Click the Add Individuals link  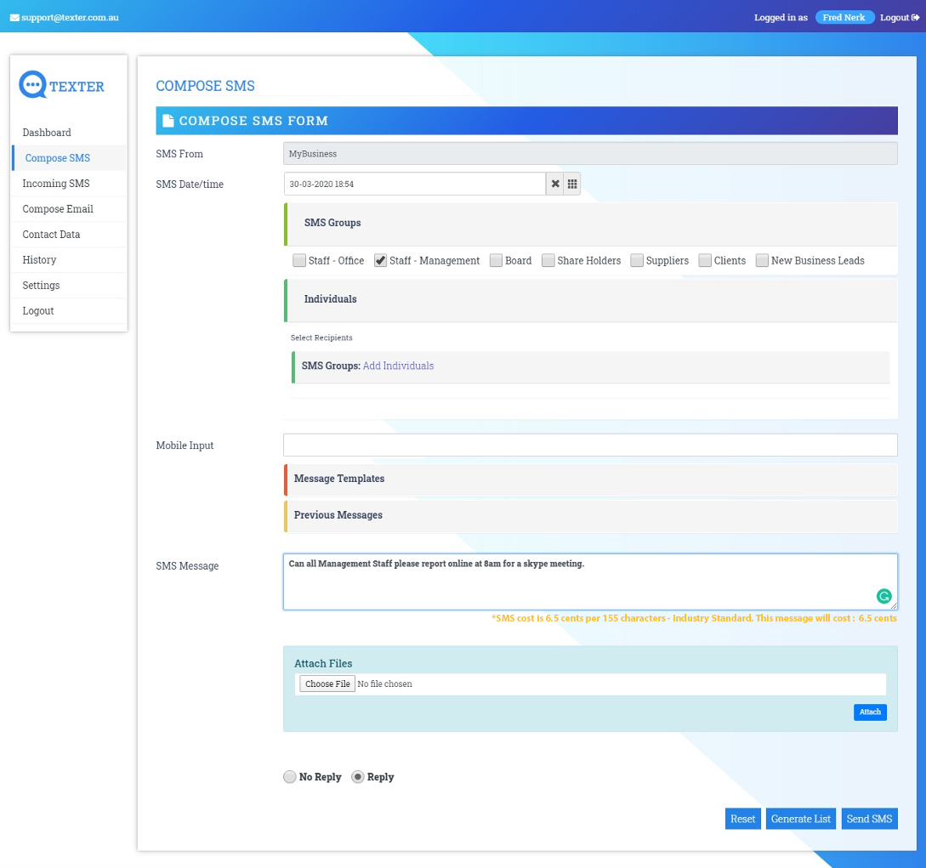[x=398, y=366]
